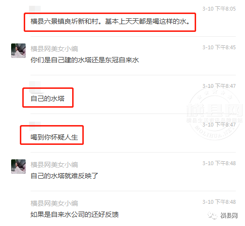Select the comment 如果是自来水公司的还好反馈
This screenshot has width=245, height=226.
[75, 214]
